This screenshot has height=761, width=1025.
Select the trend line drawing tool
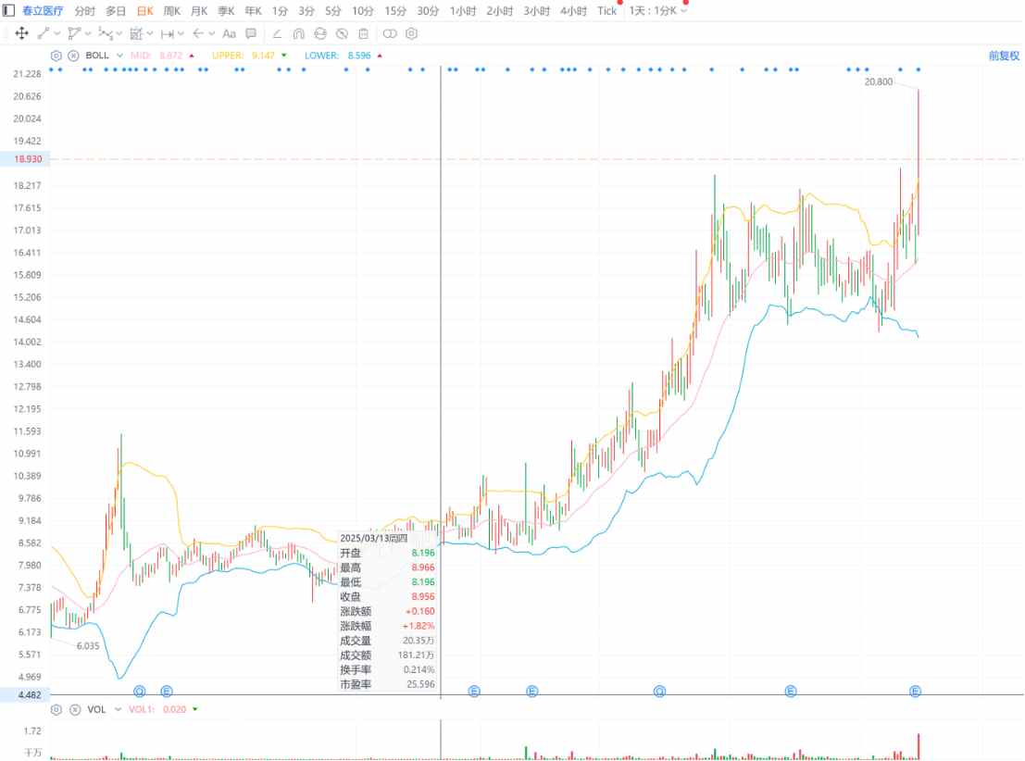(x=44, y=34)
